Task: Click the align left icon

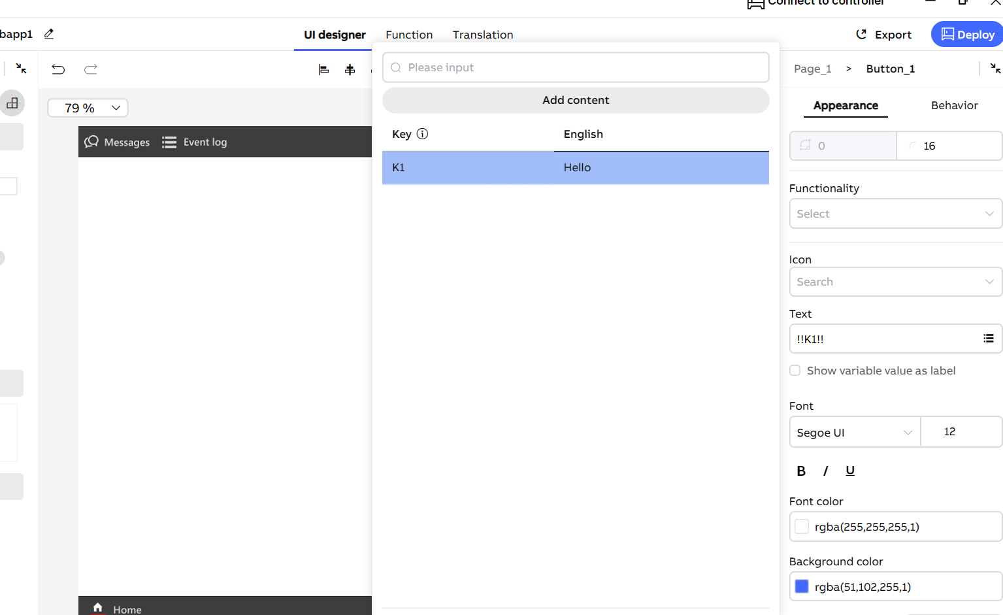Action: pos(323,69)
